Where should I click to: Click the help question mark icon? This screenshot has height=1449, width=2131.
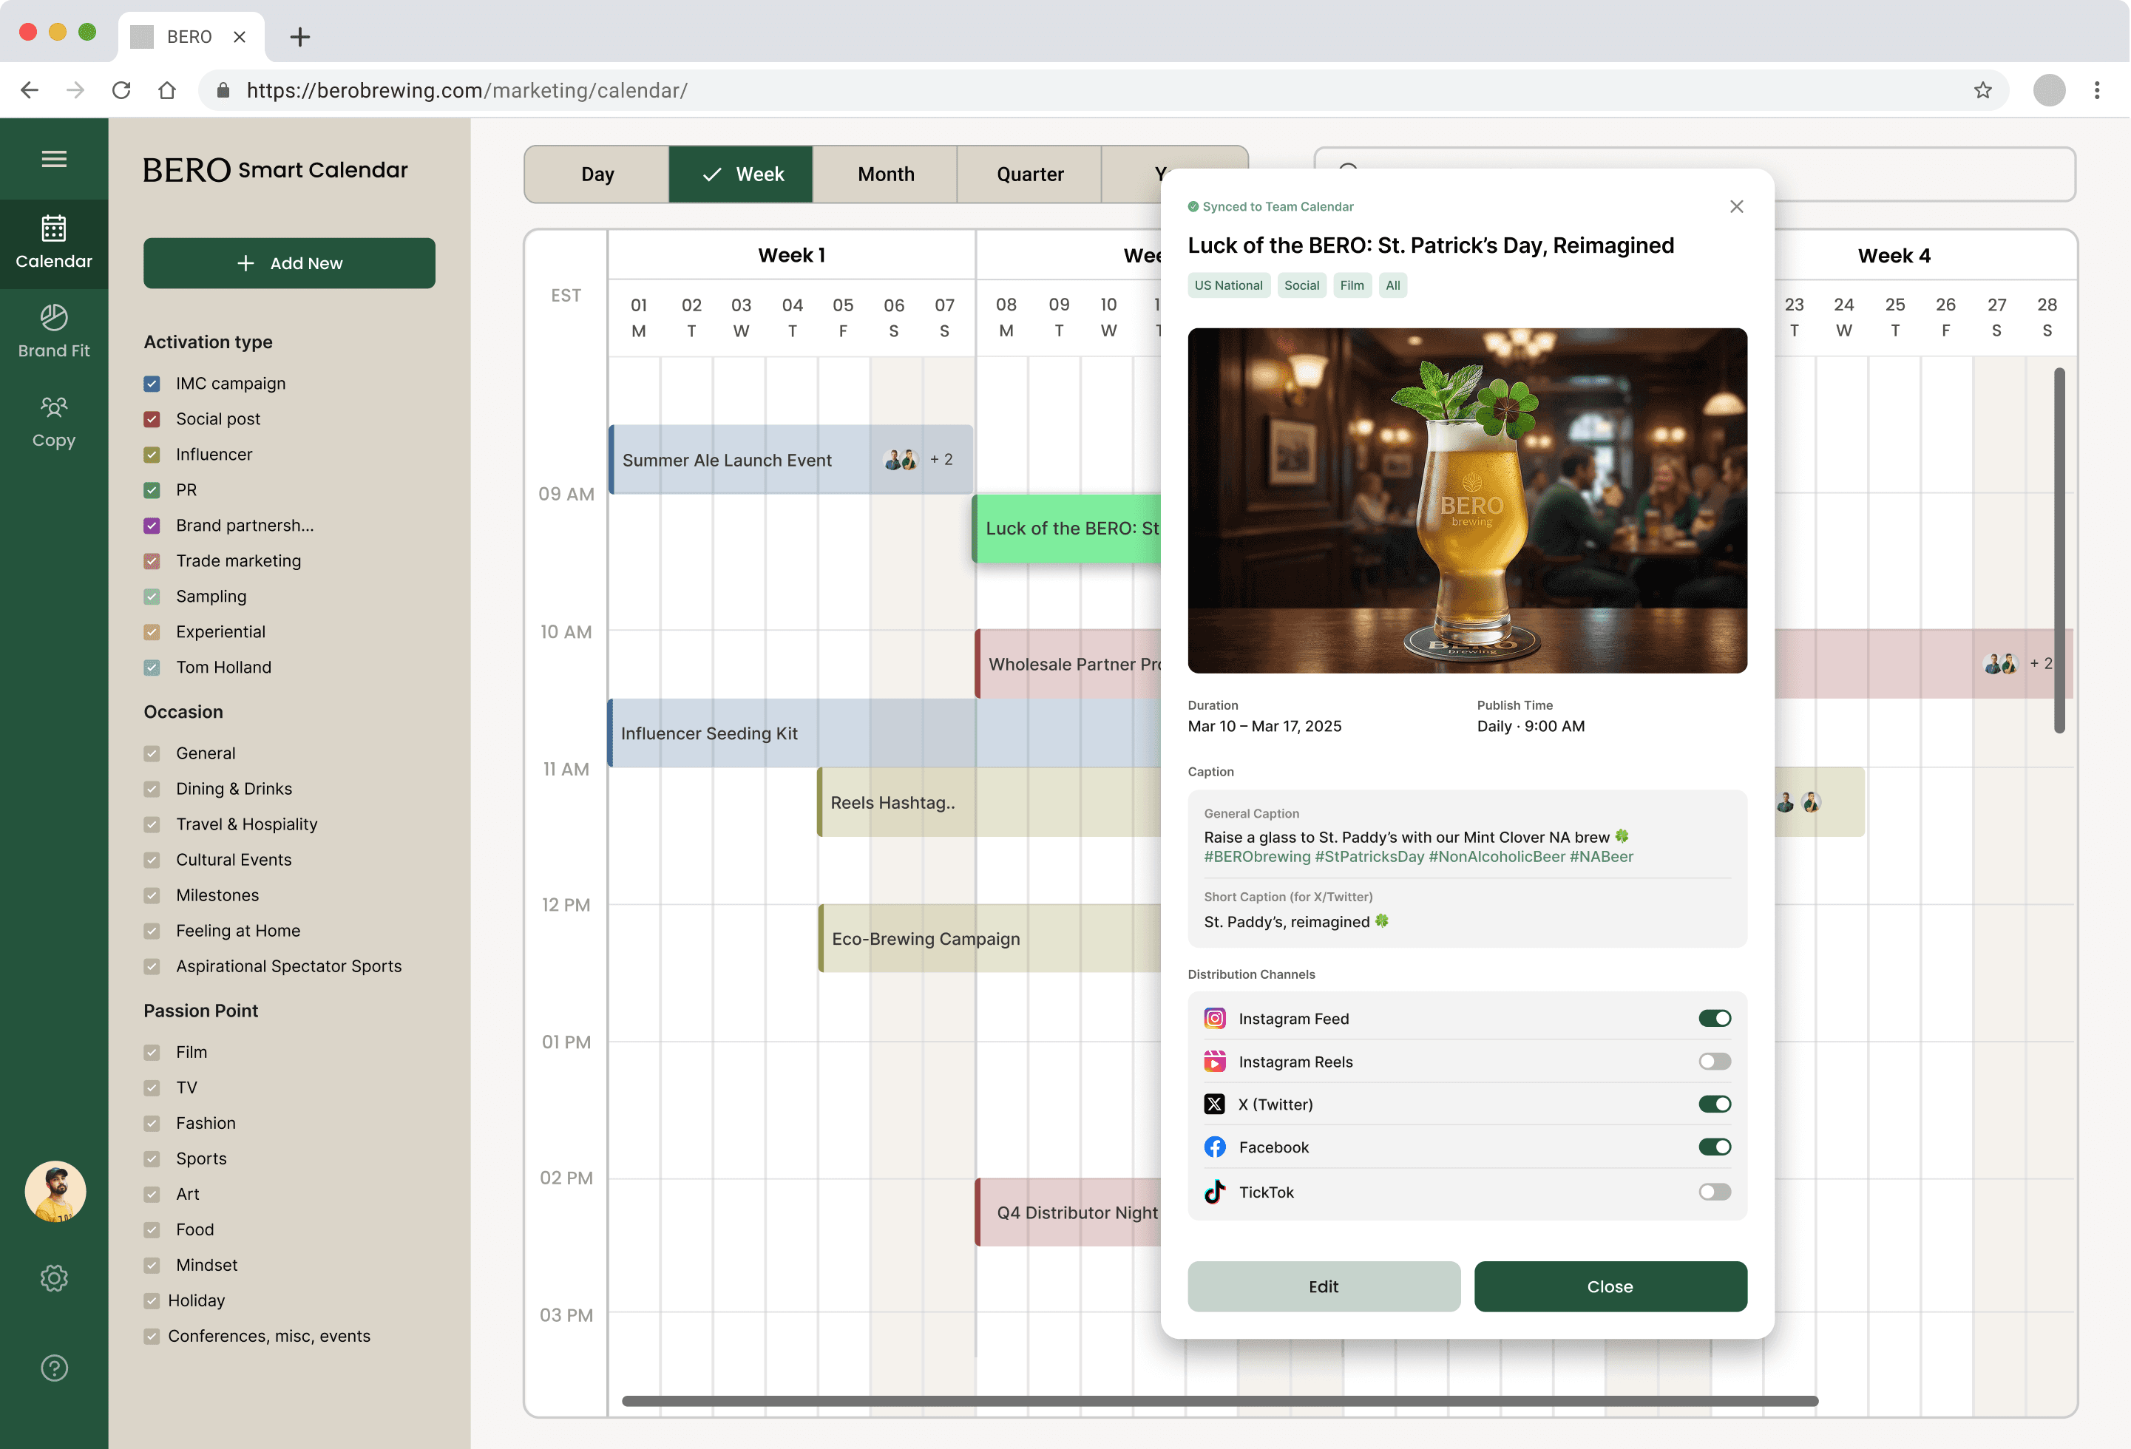(x=54, y=1368)
